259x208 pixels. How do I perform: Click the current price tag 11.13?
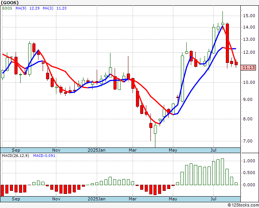248,67
